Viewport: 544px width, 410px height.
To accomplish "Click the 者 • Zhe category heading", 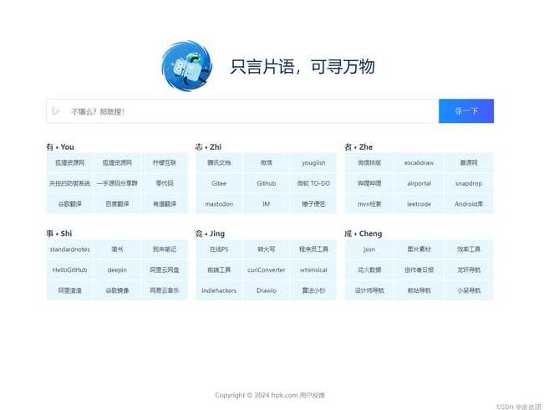I will tap(358, 147).
